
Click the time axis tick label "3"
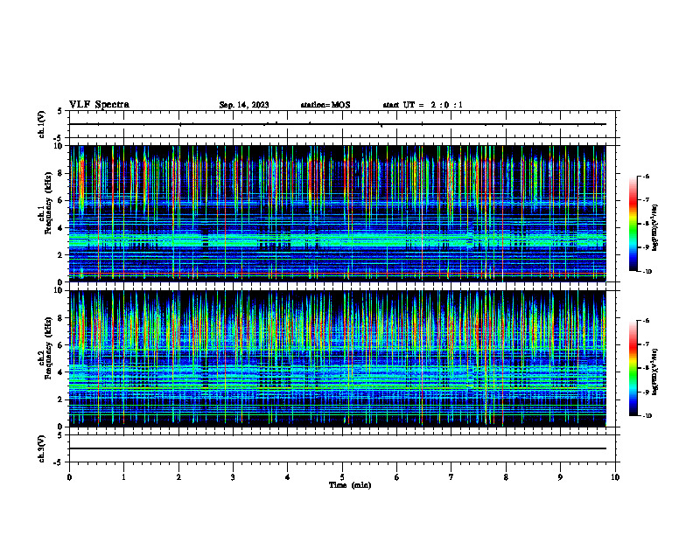click(x=233, y=477)
